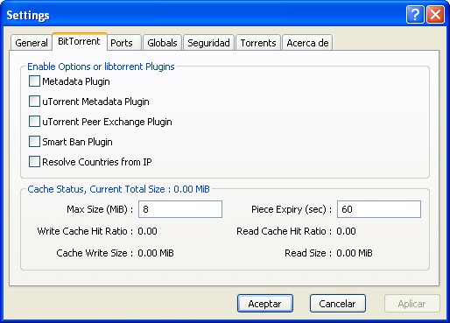This screenshot has width=450, height=323.
Task: Select the BitTorrent tab
Action: [79, 41]
